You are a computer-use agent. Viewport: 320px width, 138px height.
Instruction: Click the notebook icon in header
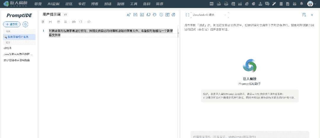[x=281, y=4]
